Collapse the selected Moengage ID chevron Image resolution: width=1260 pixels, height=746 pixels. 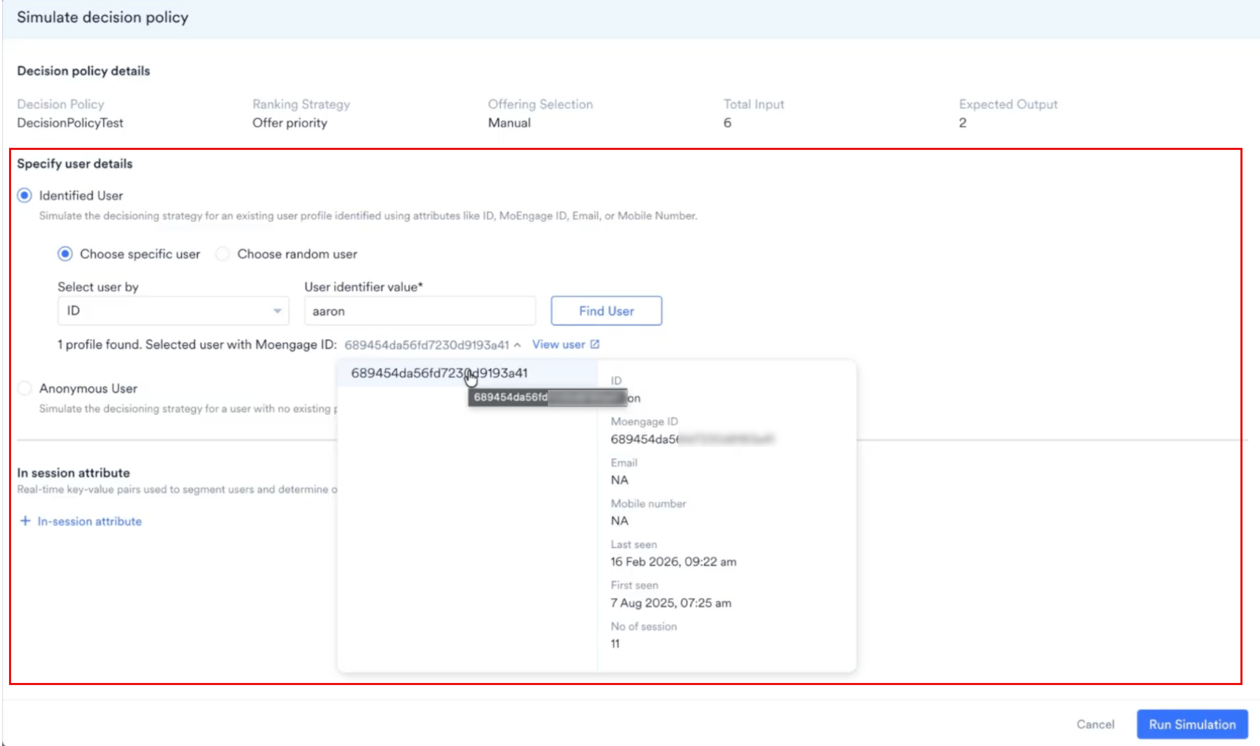click(x=518, y=345)
